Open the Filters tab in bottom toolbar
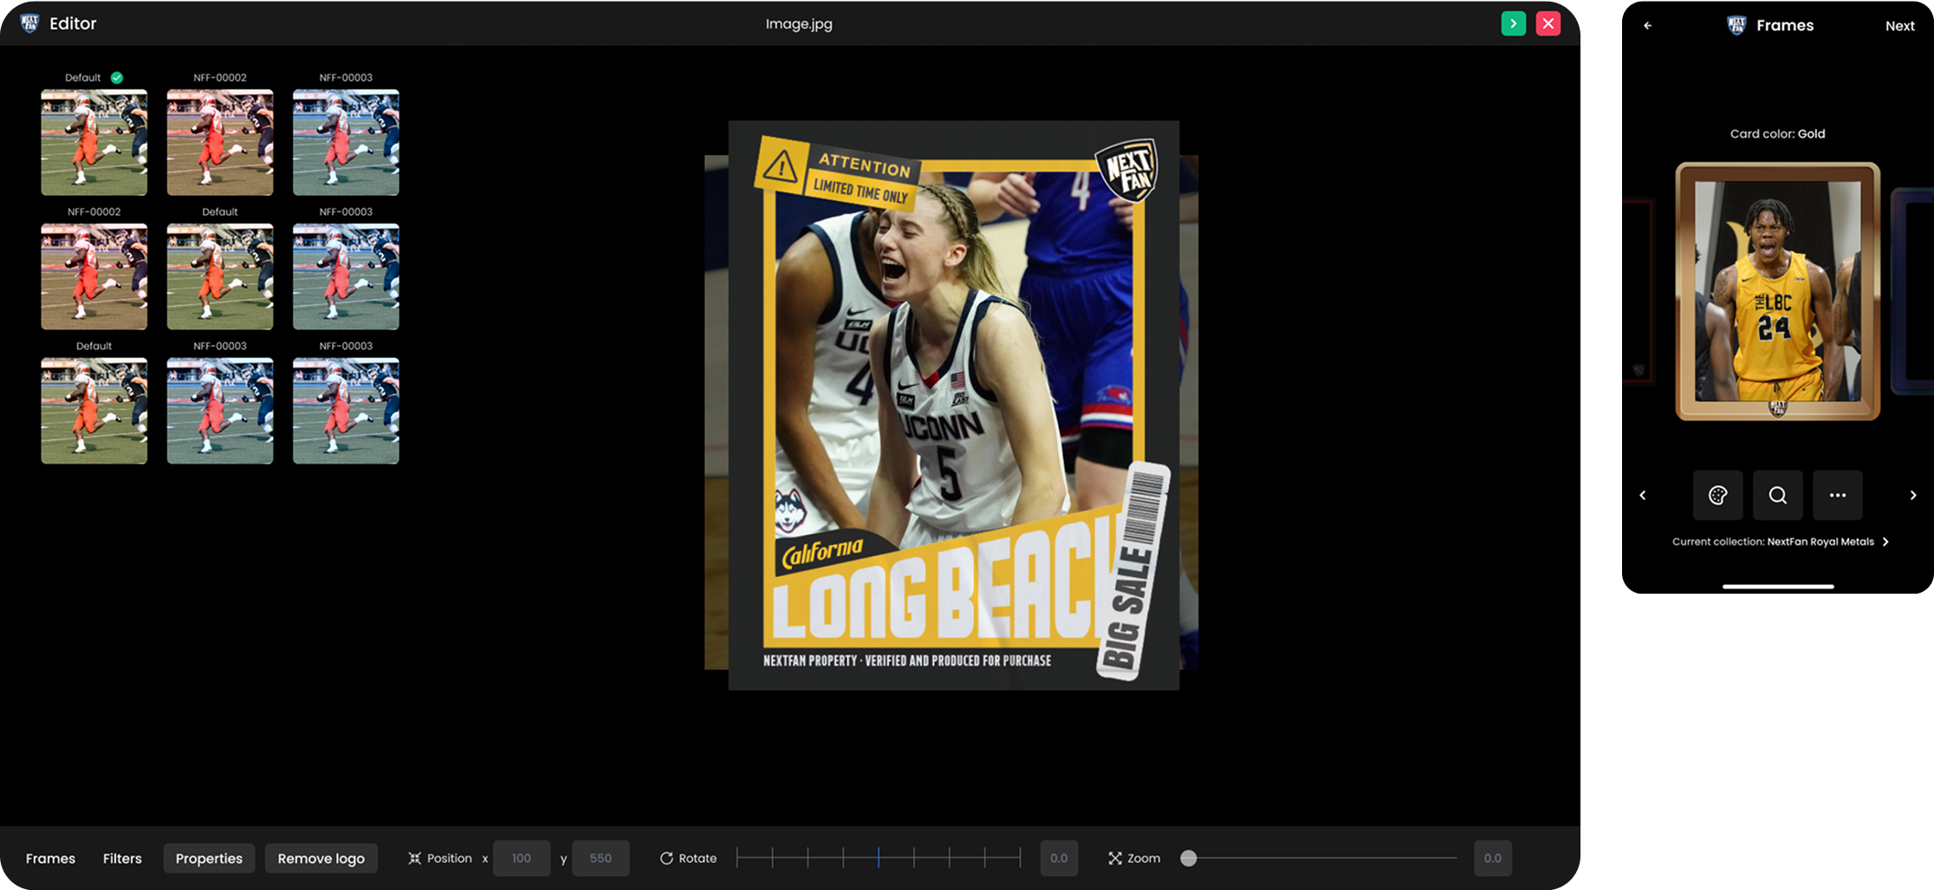The image size is (1934, 890). pyautogui.click(x=122, y=858)
